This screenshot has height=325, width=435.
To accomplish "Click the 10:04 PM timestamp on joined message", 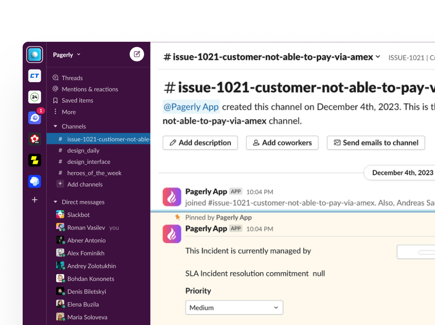I will point(260,192).
